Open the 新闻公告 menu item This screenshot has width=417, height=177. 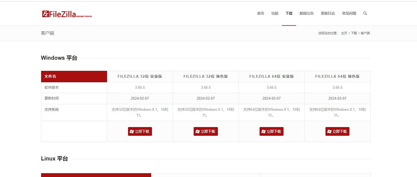(307, 13)
